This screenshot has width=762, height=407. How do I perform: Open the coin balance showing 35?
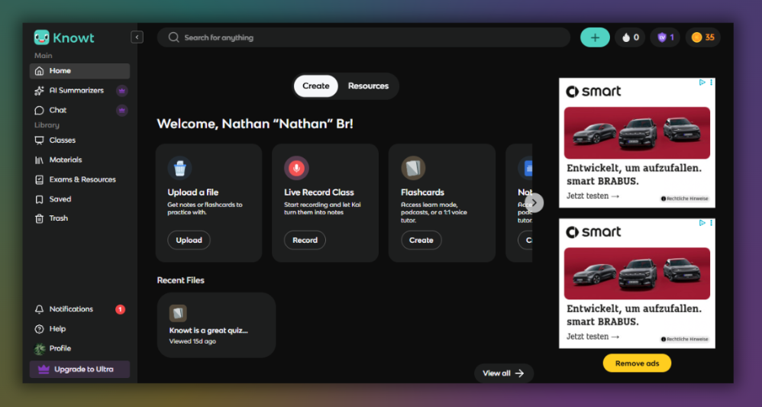(702, 37)
